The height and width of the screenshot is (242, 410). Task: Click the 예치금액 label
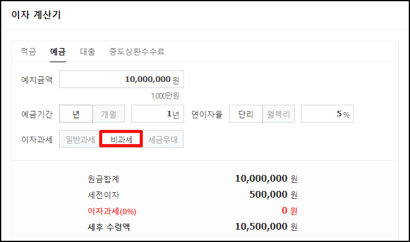tap(37, 79)
